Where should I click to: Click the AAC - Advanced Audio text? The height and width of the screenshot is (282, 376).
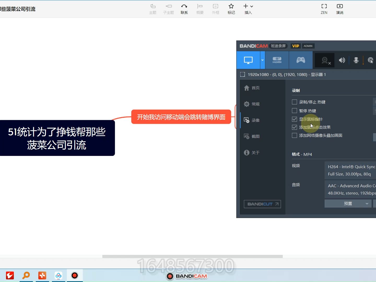[352, 186]
